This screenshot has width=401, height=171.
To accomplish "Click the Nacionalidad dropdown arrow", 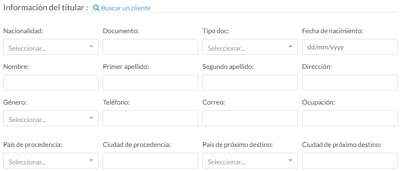I will tap(91, 46).
